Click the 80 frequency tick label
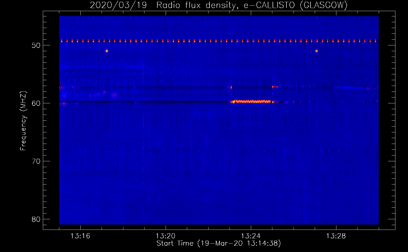Screen dimensions: 408x252 (x=36, y=219)
